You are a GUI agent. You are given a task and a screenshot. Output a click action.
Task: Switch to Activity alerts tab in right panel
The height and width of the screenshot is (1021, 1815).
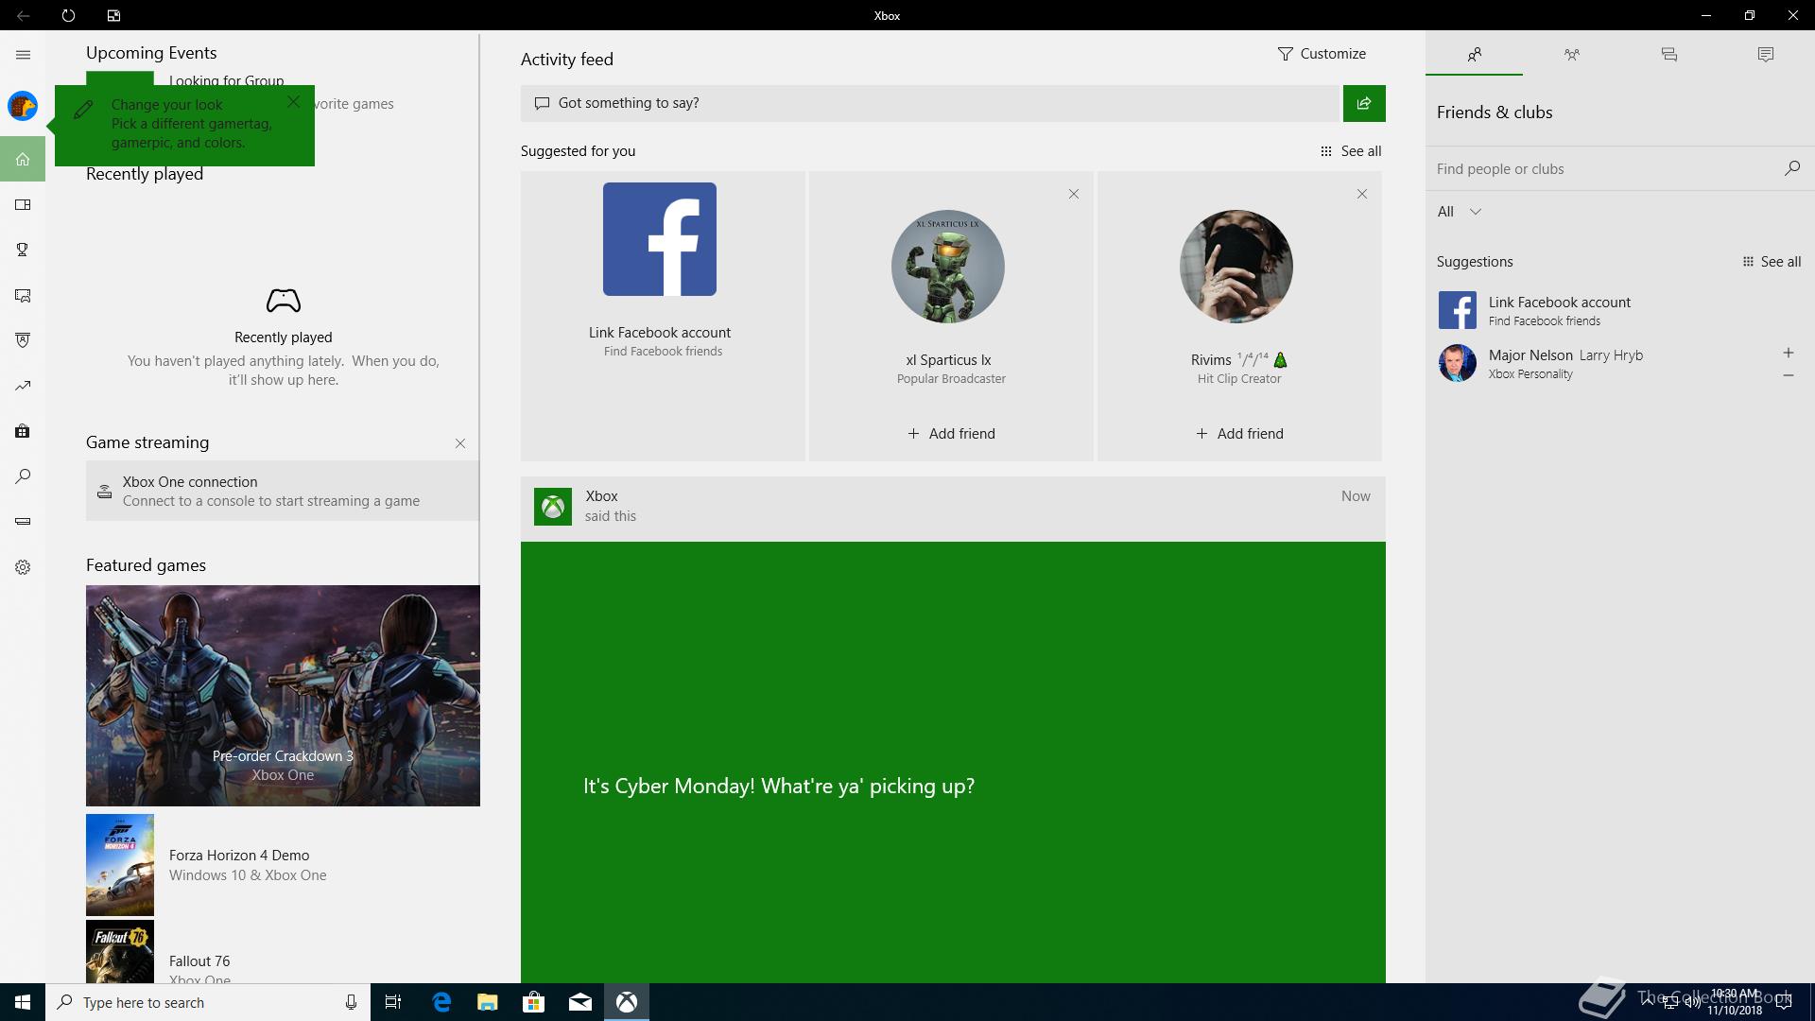pyautogui.click(x=1766, y=54)
